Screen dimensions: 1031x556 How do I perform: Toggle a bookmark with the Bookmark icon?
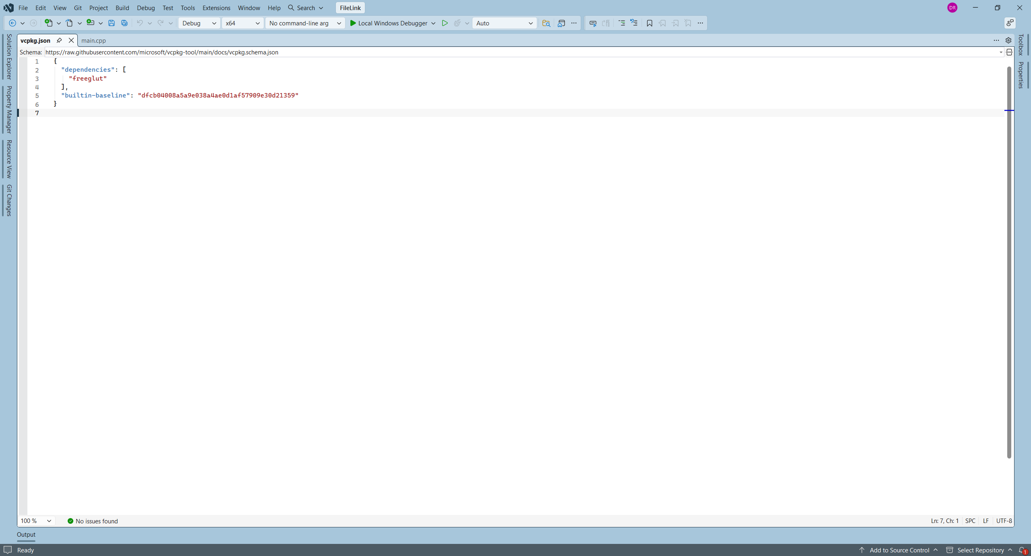tap(650, 23)
